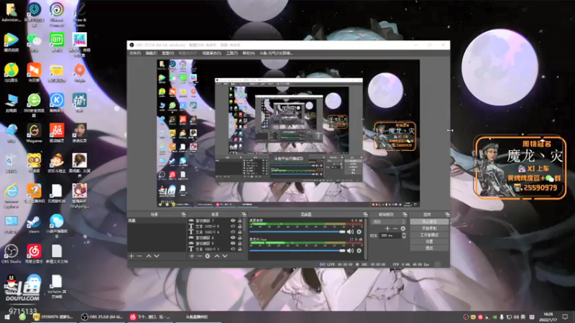Remove selected source with minus icon
Viewport: 575px width, 323px height.
click(x=200, y=256)
